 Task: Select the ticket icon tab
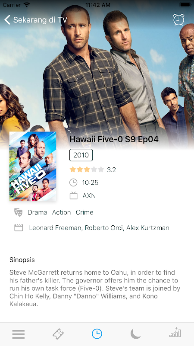coord(58,334)
